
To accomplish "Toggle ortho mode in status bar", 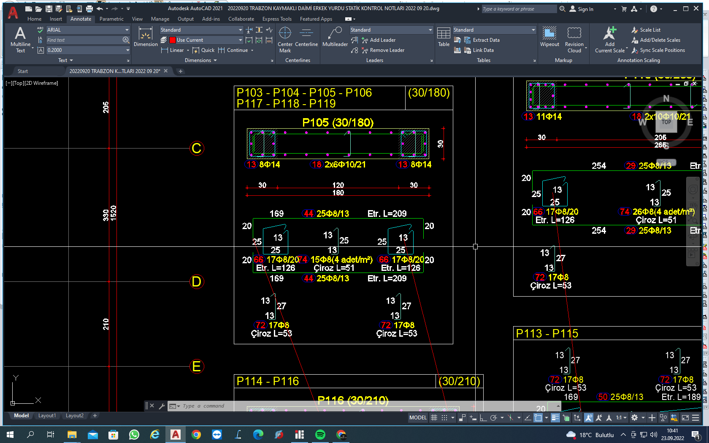I will 483,418.
